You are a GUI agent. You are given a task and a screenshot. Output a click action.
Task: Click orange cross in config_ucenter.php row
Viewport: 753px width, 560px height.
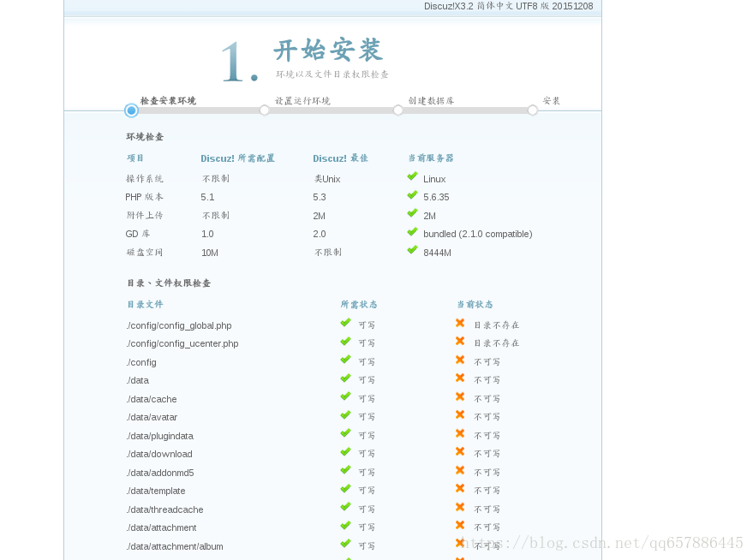(460, 341)
